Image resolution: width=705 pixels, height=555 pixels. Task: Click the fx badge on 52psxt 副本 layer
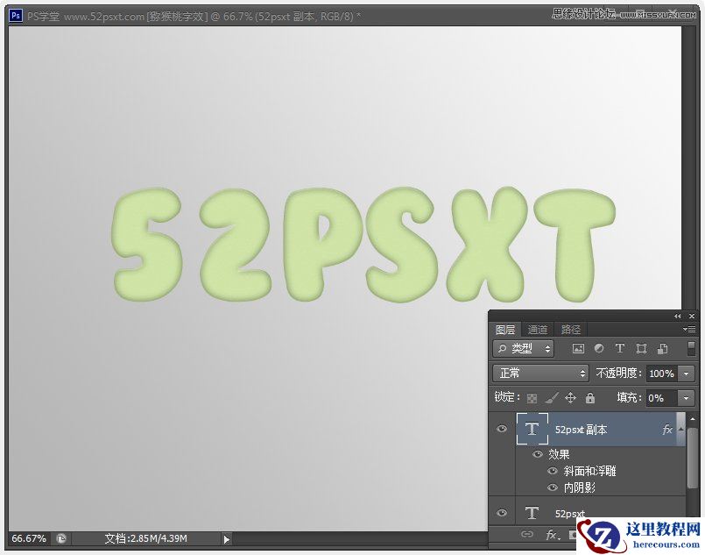[x=667, y=430]
